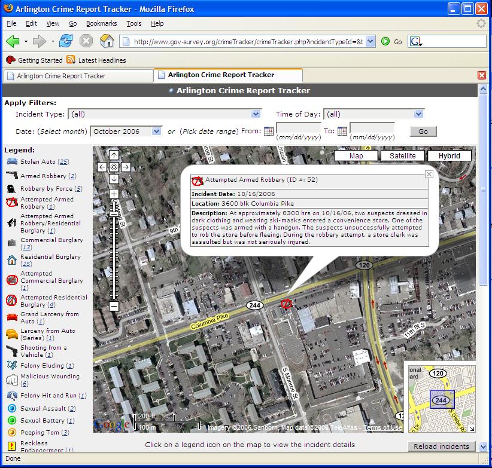Go to the Firefox Home page

(x=107, y=41)
